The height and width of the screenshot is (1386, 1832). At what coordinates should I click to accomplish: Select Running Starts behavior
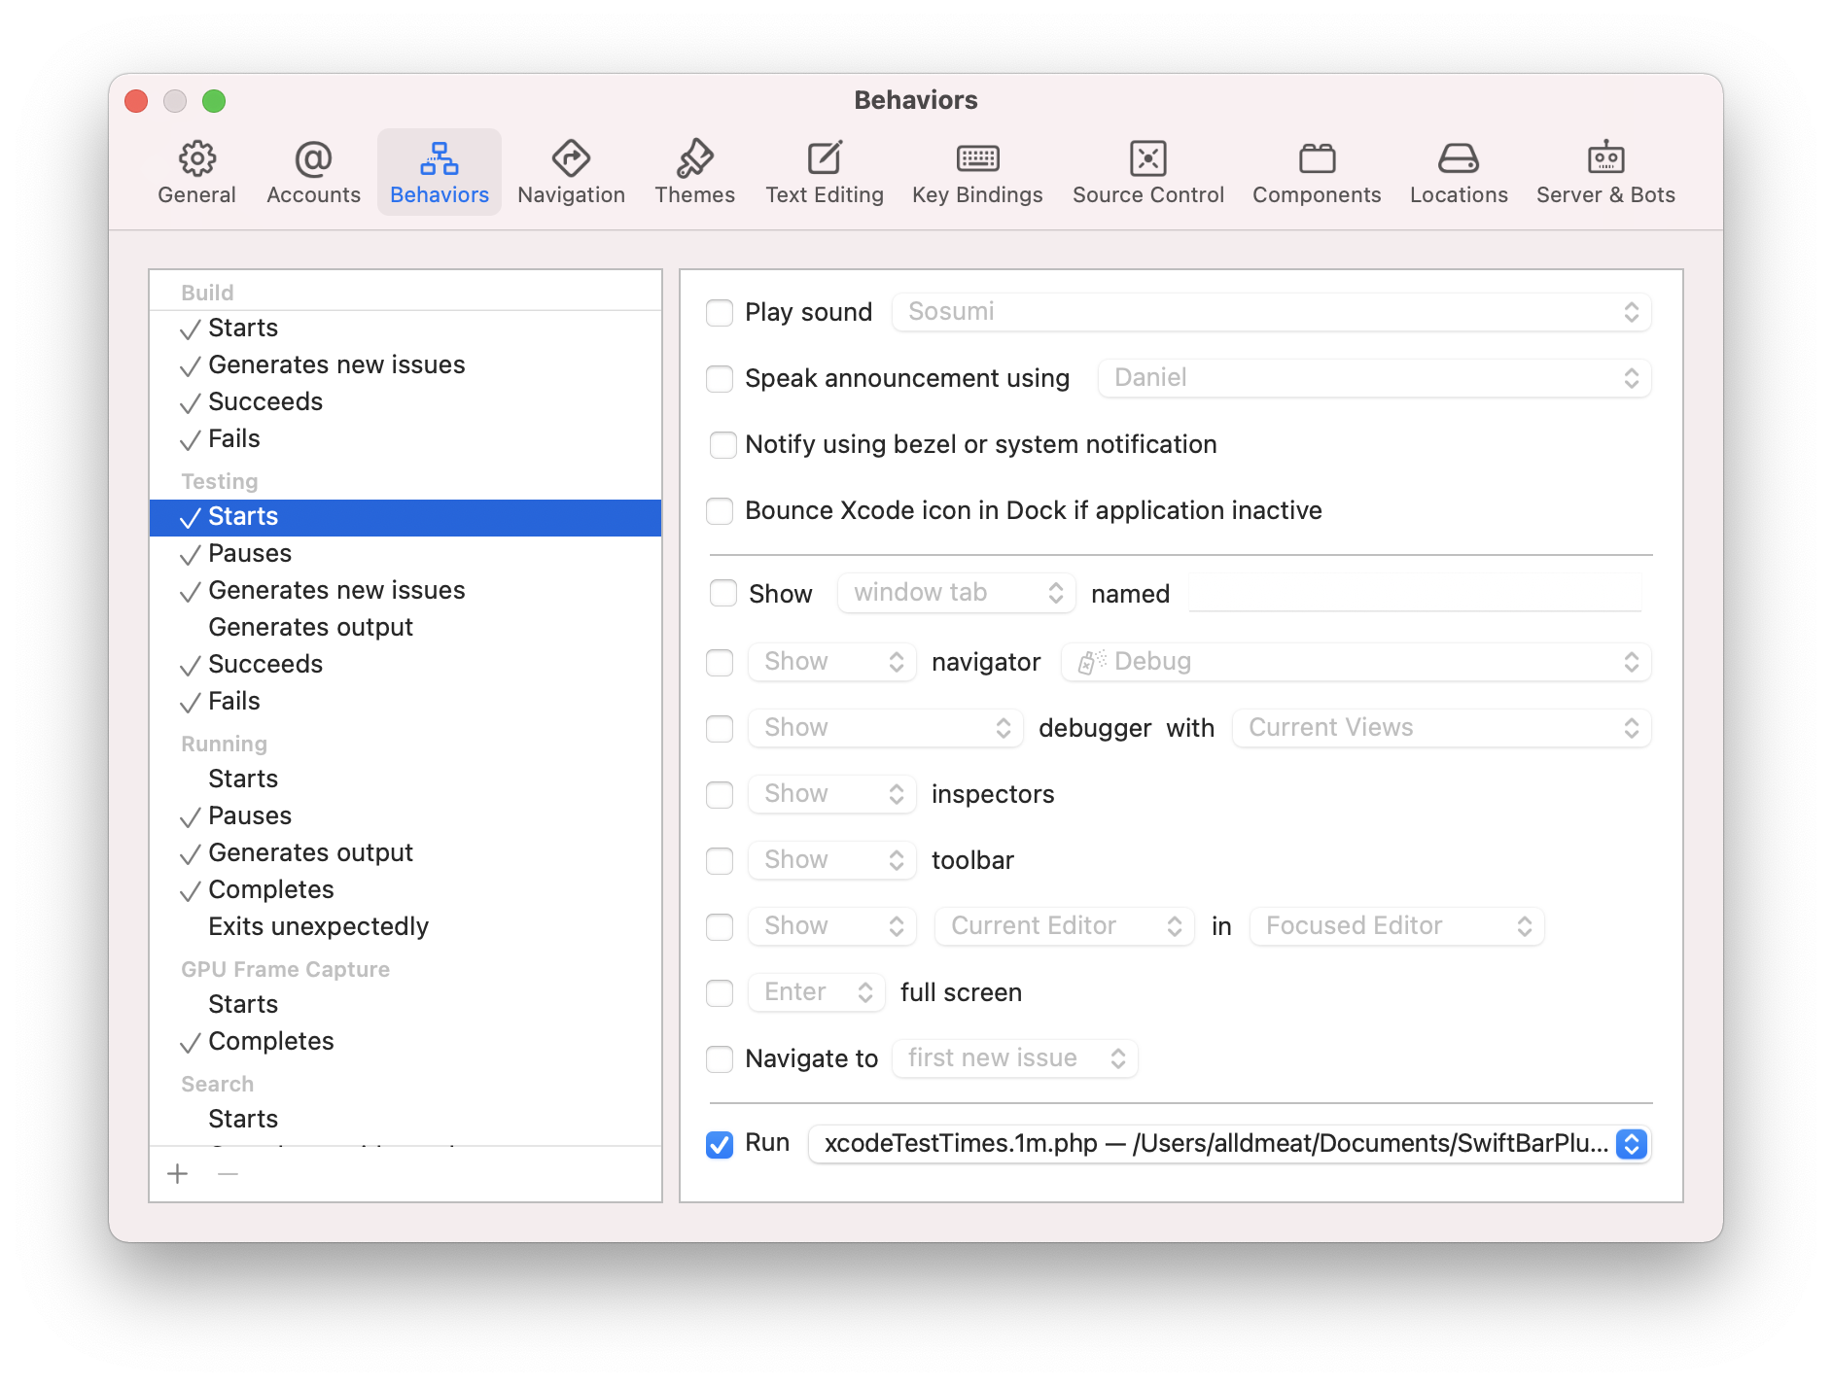tap(405, 780)
